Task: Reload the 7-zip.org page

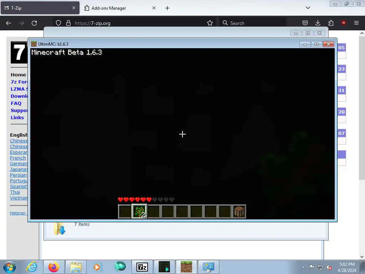Action: [x=34, y=23]
